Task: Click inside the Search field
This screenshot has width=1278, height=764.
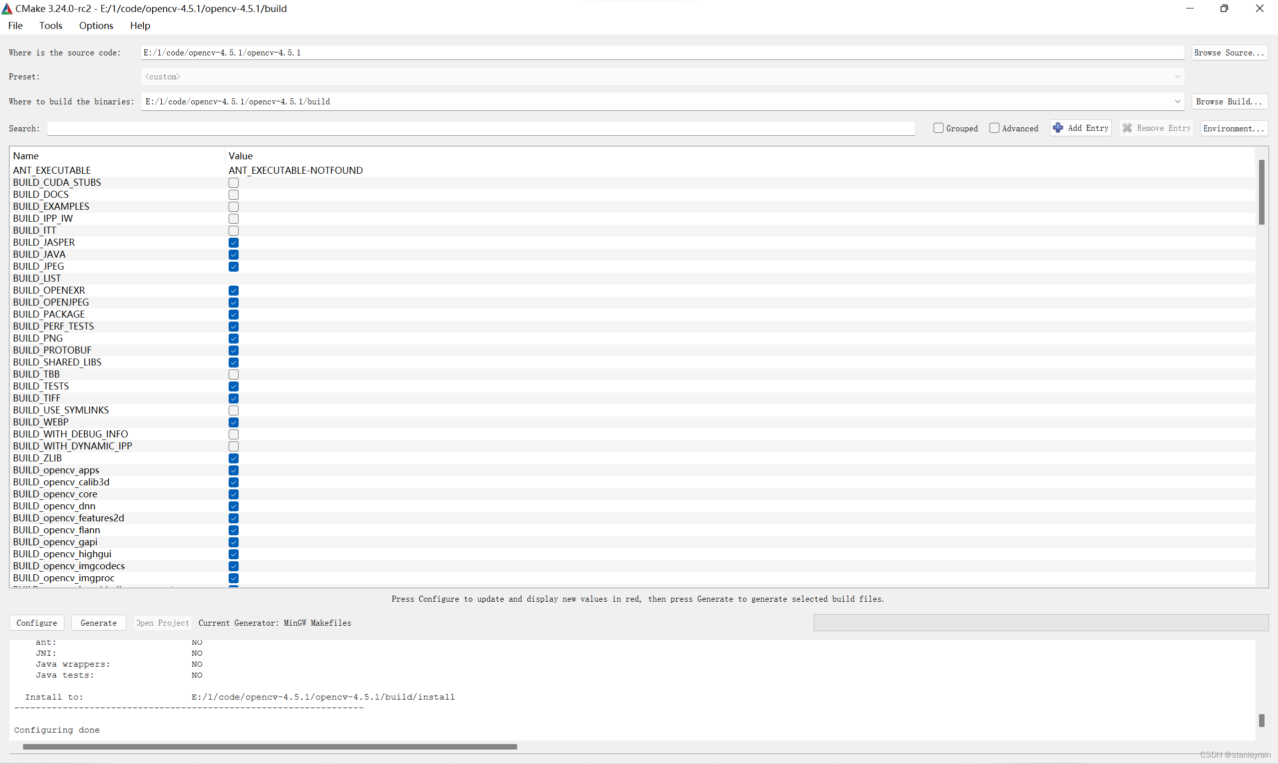Action: [x=481, y=128]
